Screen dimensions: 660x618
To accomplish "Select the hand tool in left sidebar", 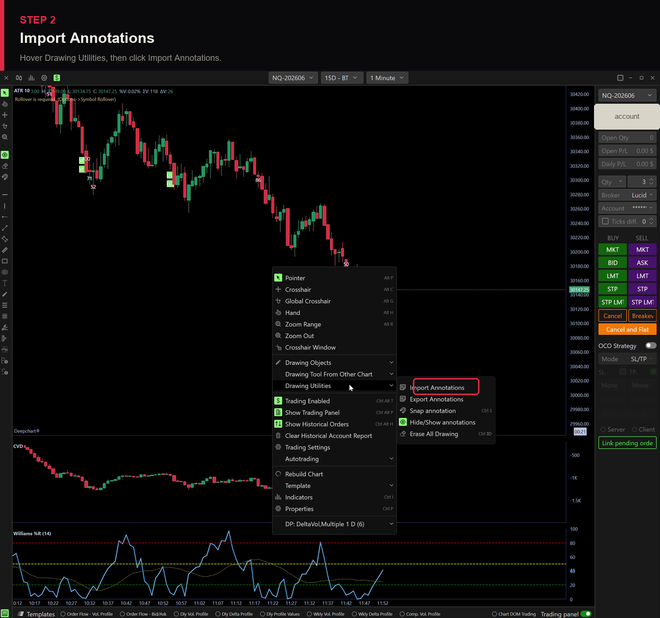I will (5, 104).
